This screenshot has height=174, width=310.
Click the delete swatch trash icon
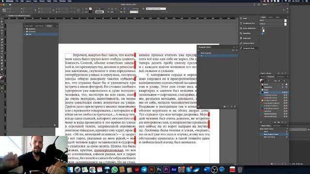[285, 122]
